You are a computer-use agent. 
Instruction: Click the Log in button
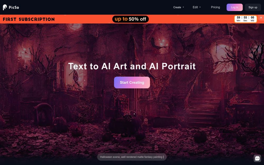[234, 7]
